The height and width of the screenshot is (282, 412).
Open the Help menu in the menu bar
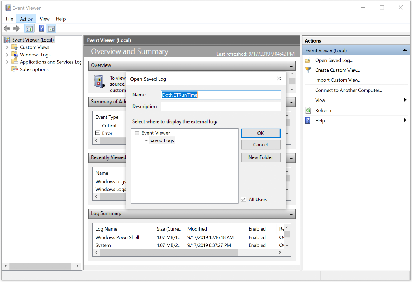[61, 19]
